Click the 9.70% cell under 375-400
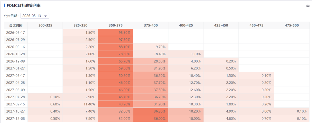This screenshot has width=312, height=123. coord(151,47)
